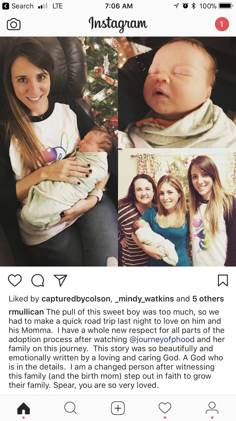Tap the sleeping baby close-up photo

[177, 92]
